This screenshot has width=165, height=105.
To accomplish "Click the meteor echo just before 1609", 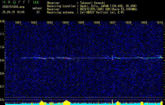I will [142, 58].
